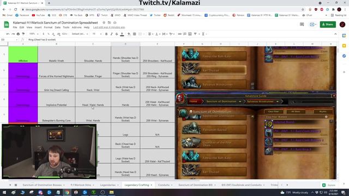The height and width of the screenshot is (196, 349).
Task: Toggle Strikethrough formatting
Action: tap(117, 34)
